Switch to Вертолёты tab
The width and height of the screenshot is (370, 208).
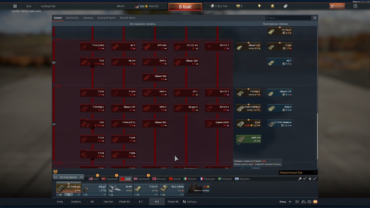72,18
